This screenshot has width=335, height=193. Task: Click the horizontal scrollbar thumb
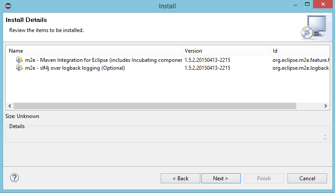coord(155,106)
